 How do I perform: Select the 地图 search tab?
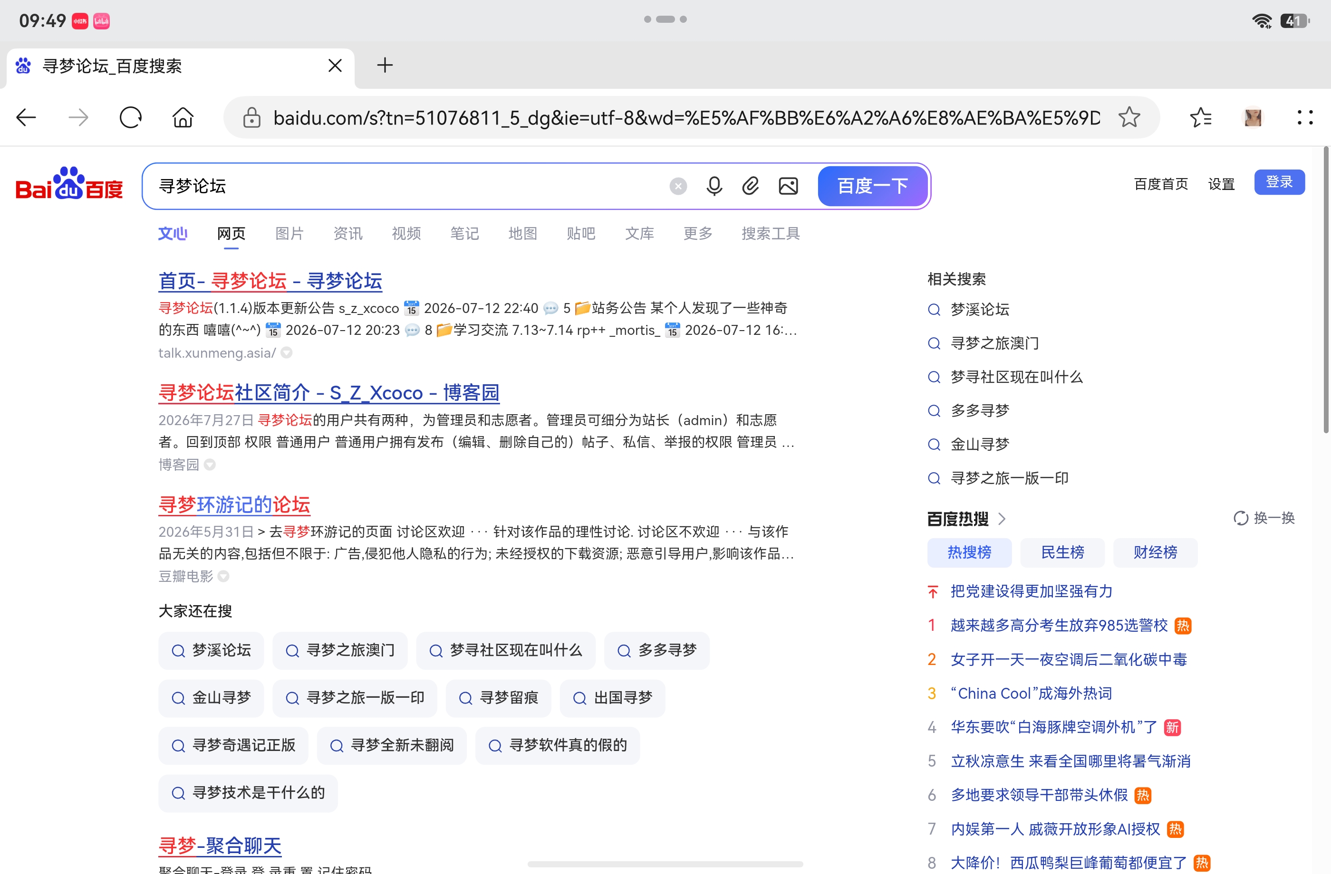pos(523,233)
